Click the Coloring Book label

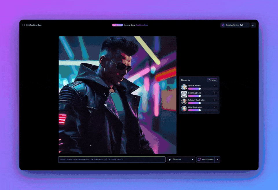[194, 93]
